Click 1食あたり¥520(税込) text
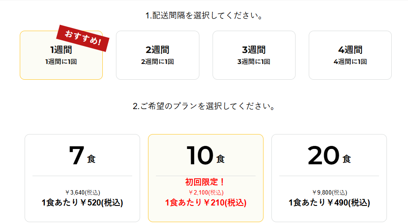Viewport: 408px width, 223px height. pos(82,202)
